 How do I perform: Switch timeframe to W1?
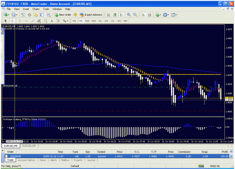click(x=119, y=21)
